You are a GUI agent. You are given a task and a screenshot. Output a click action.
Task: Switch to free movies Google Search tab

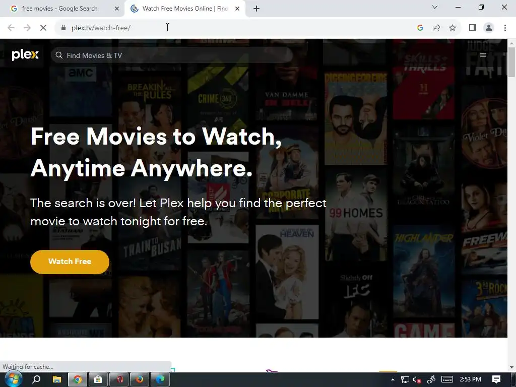(x=62, y=9)
